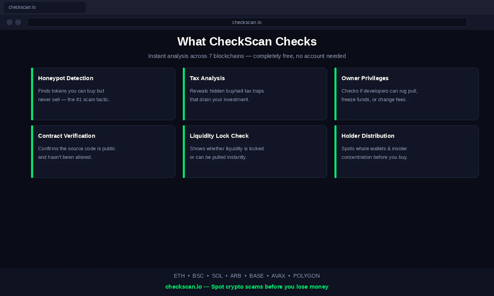Viewport: 494px width, 296px height.
Task: Open the Contract Verification card title
Action: point(67,136)
